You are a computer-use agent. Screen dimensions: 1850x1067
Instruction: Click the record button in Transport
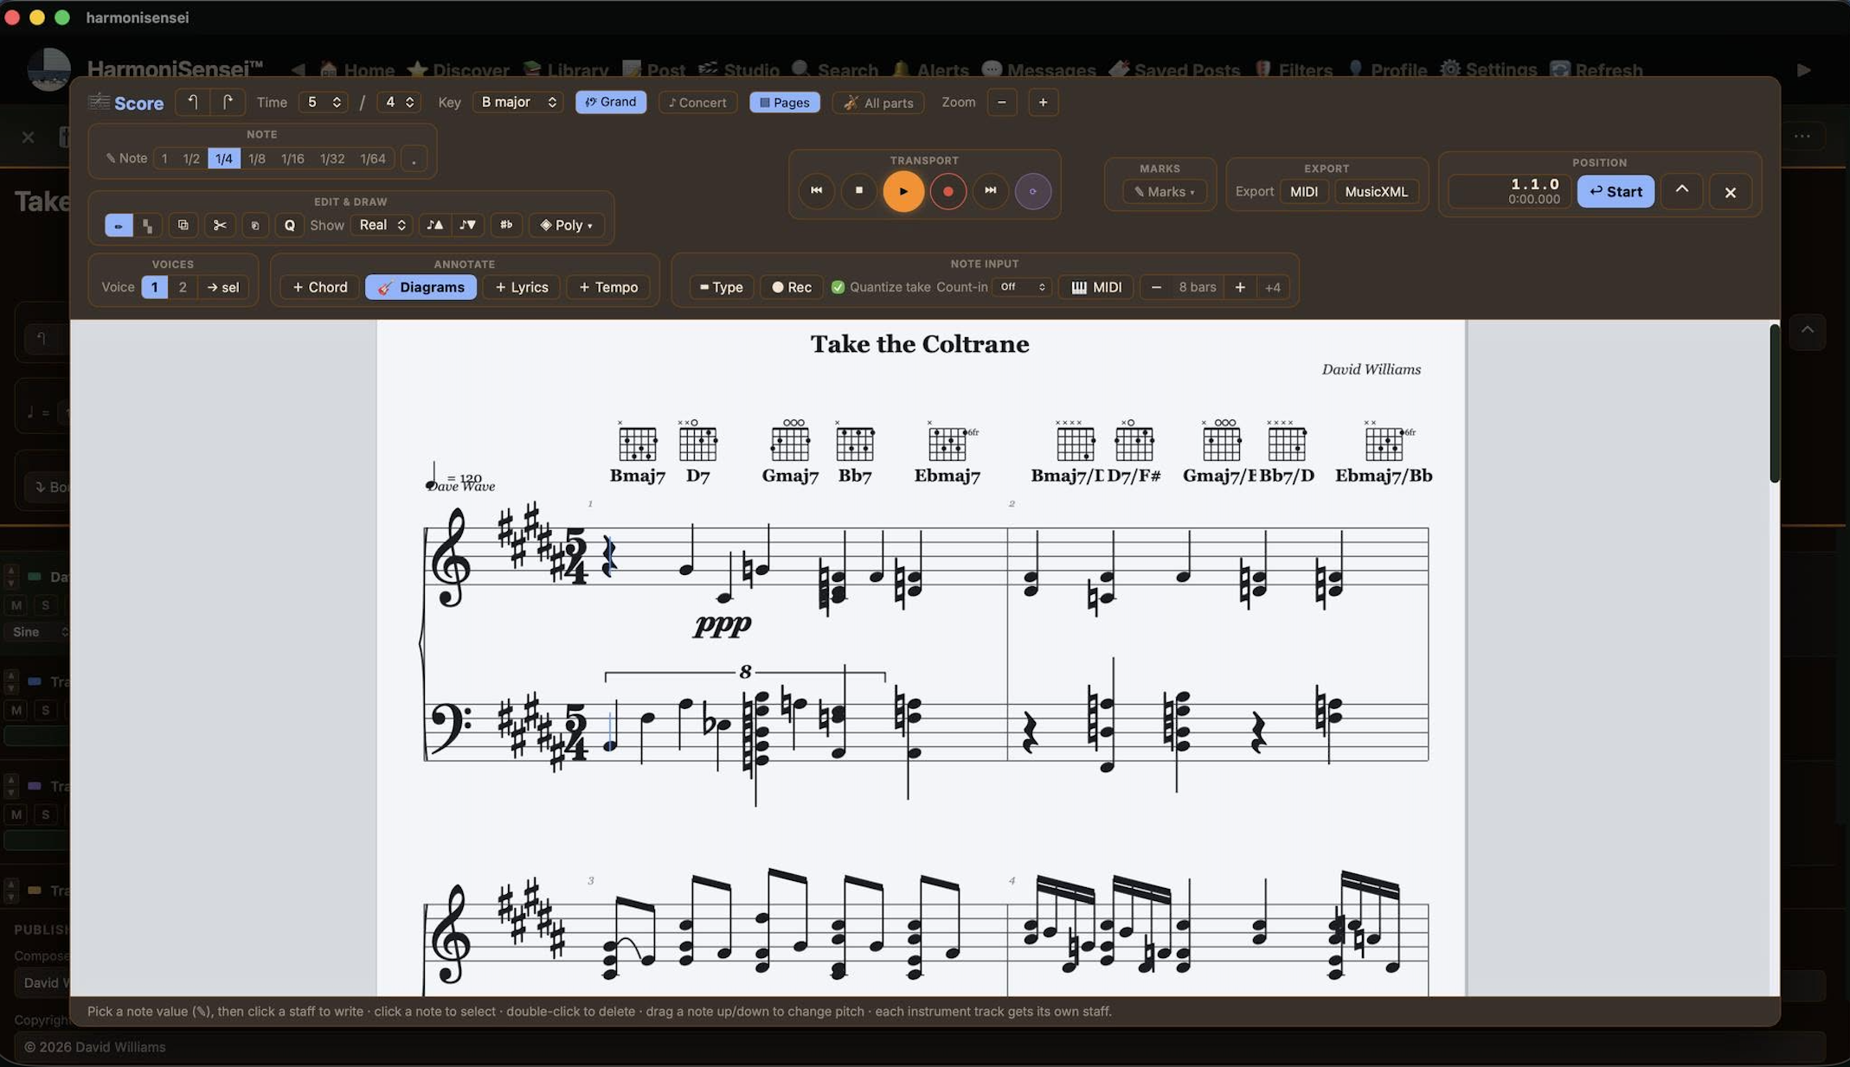(947, 191)
